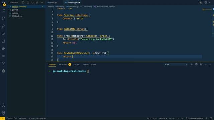Open editor more actions ellipsis menu
This screenshot has width=214, height=120.
210,2
